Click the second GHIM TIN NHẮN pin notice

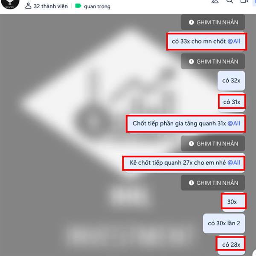point(213,61)
